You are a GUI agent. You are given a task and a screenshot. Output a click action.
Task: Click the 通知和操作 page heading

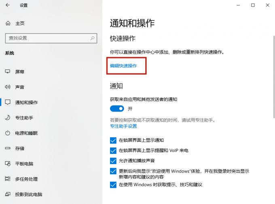pos(132,23)
